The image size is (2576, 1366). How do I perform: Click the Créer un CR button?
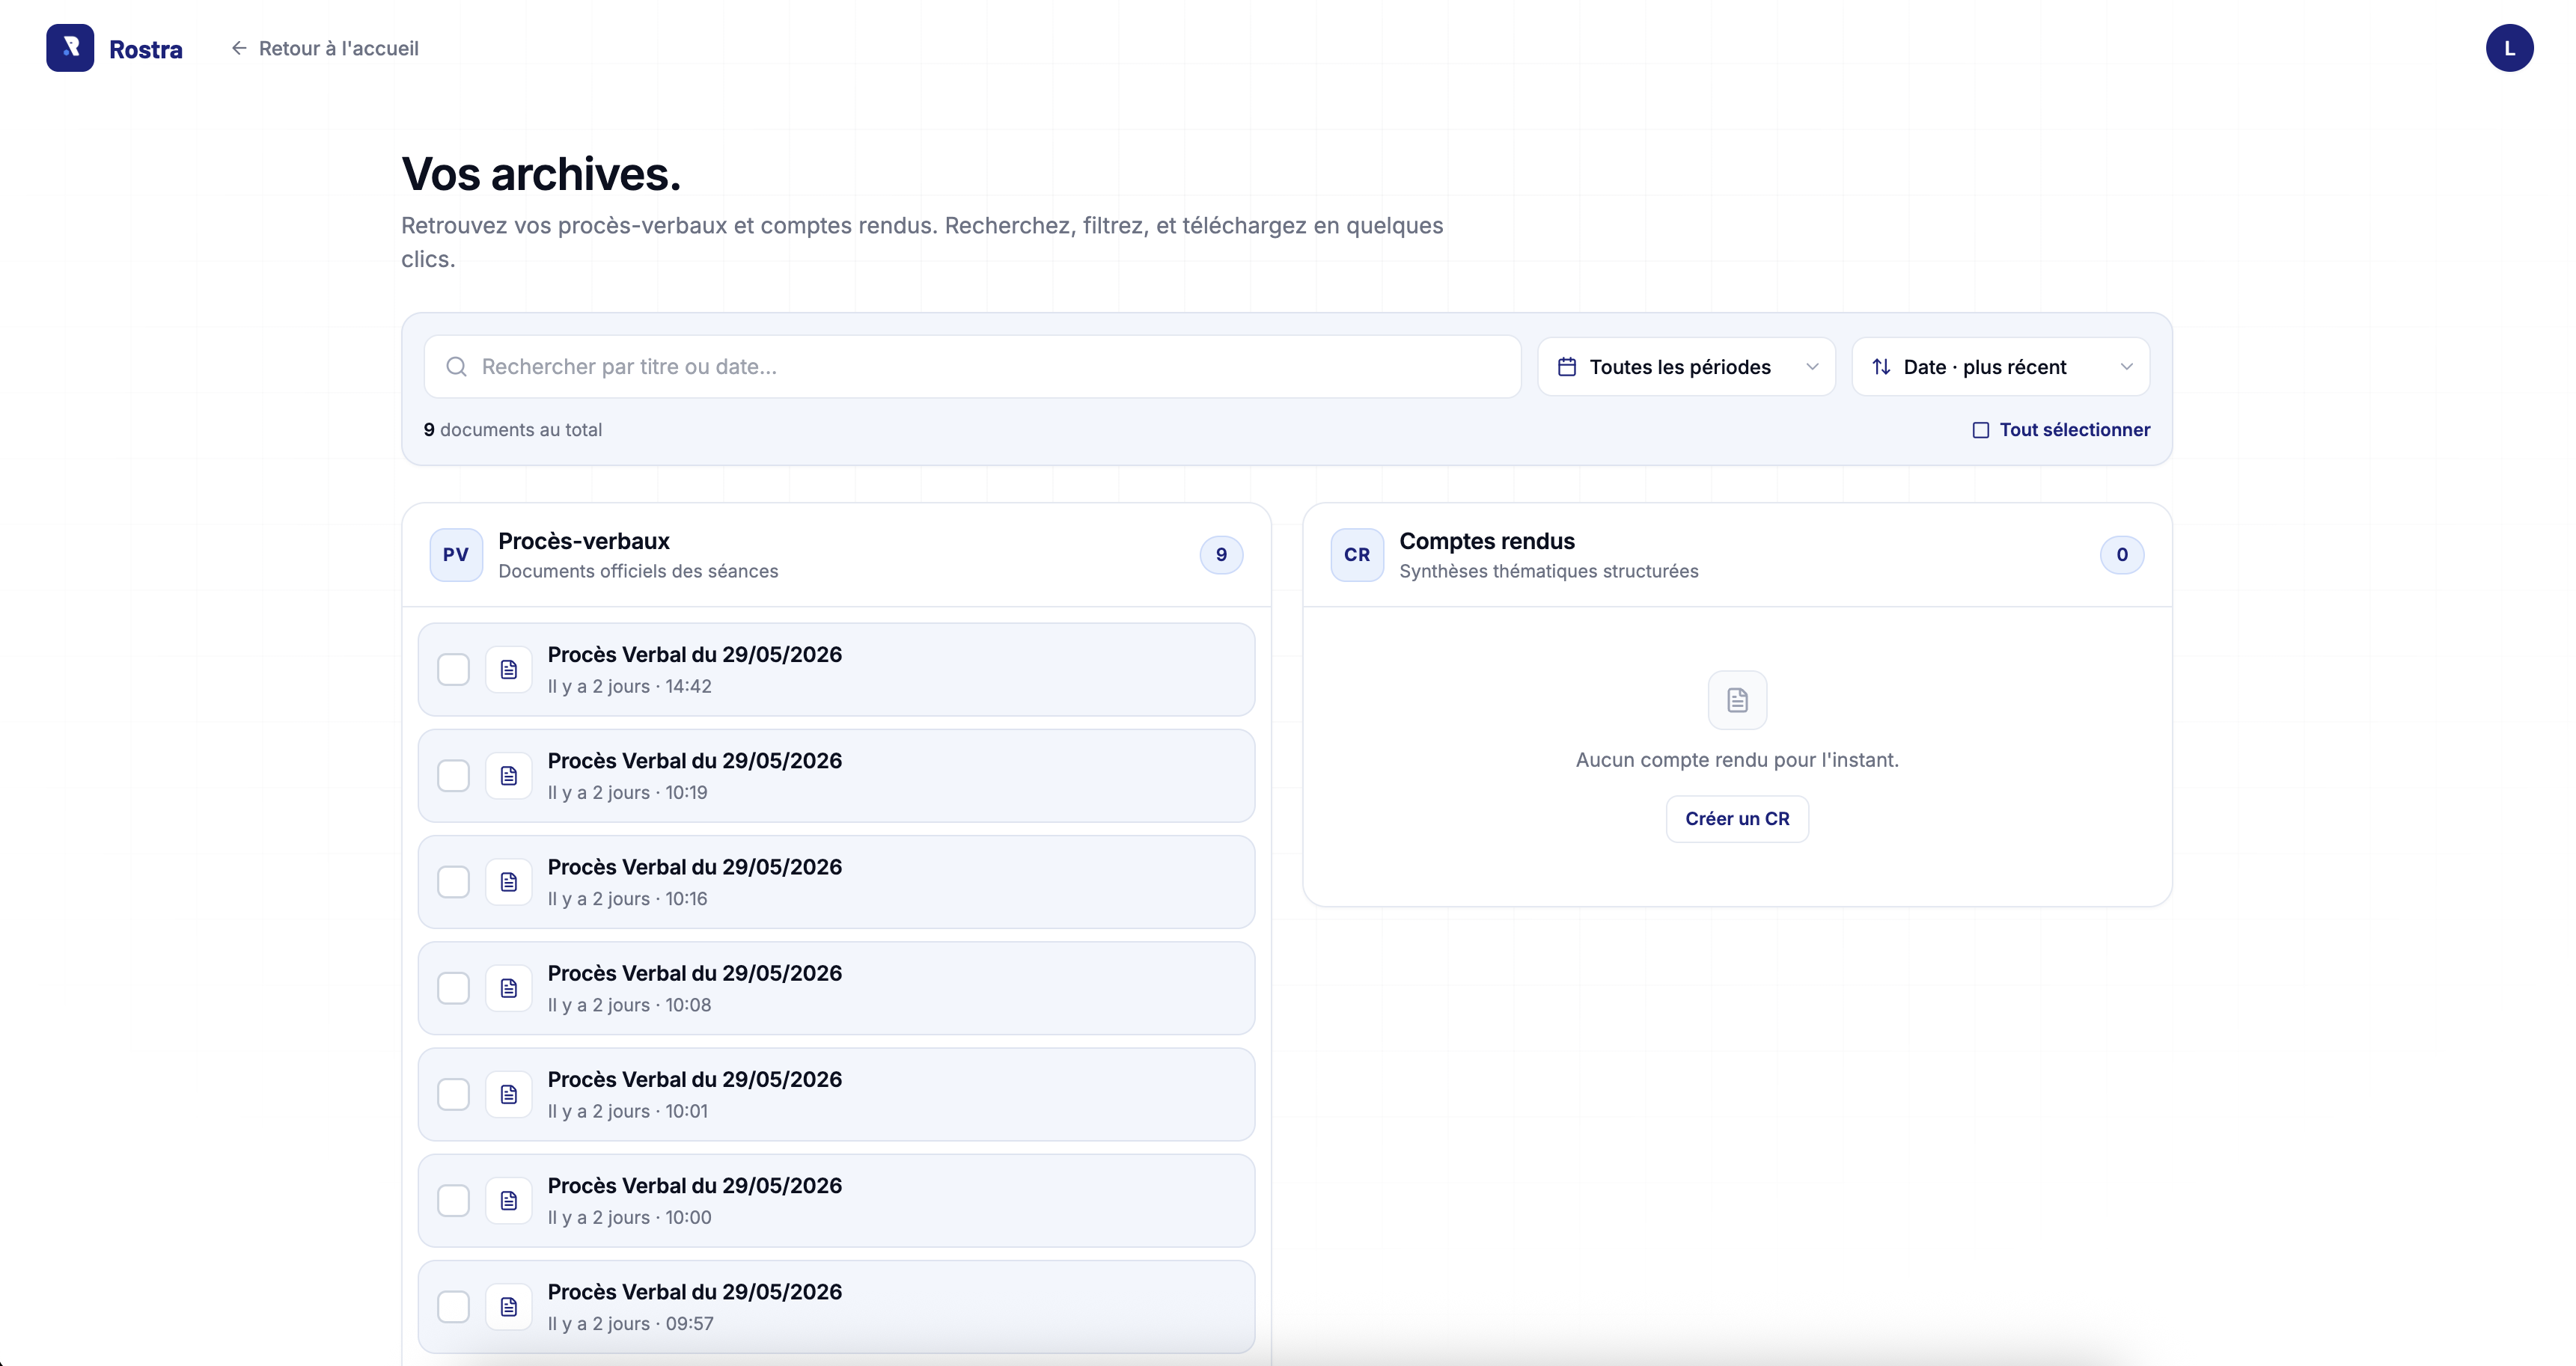1737,818
